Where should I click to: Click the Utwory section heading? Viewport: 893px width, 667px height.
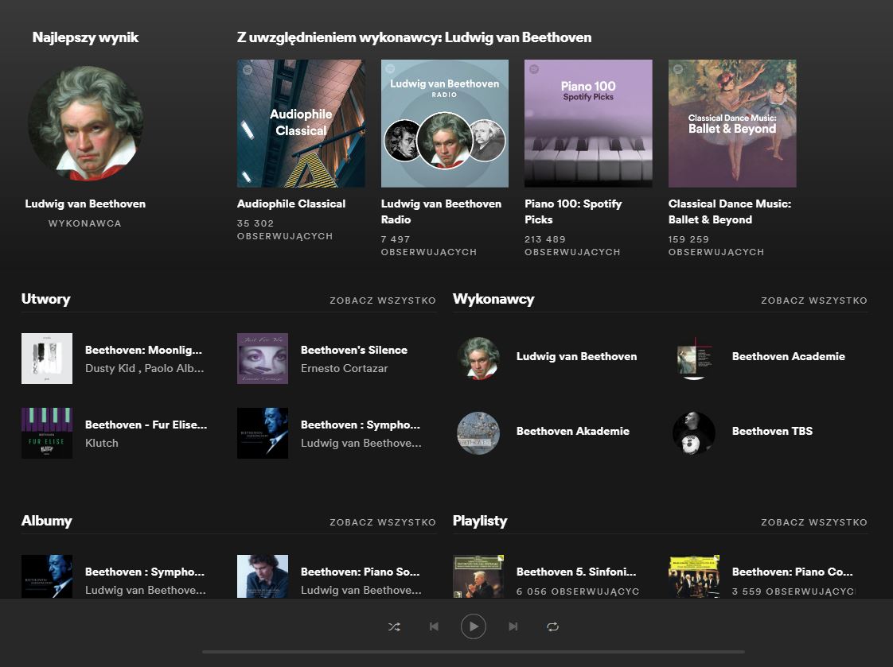click(46, 299)
